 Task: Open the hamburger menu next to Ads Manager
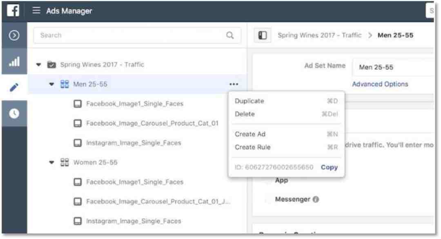[x=36, y=11]
